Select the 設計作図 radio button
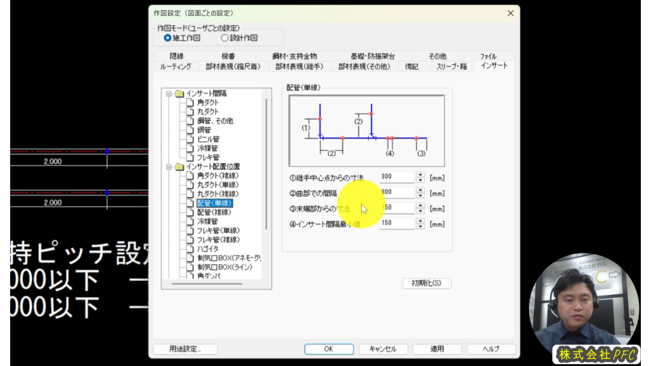Viewport: 651px width, 366px height. (224, 38)
